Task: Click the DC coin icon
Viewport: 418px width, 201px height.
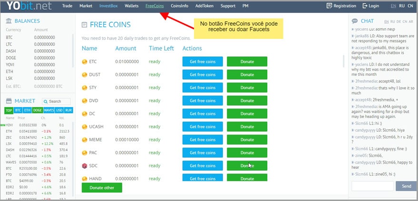Action: pyautogui.click(x=85, y=114)
